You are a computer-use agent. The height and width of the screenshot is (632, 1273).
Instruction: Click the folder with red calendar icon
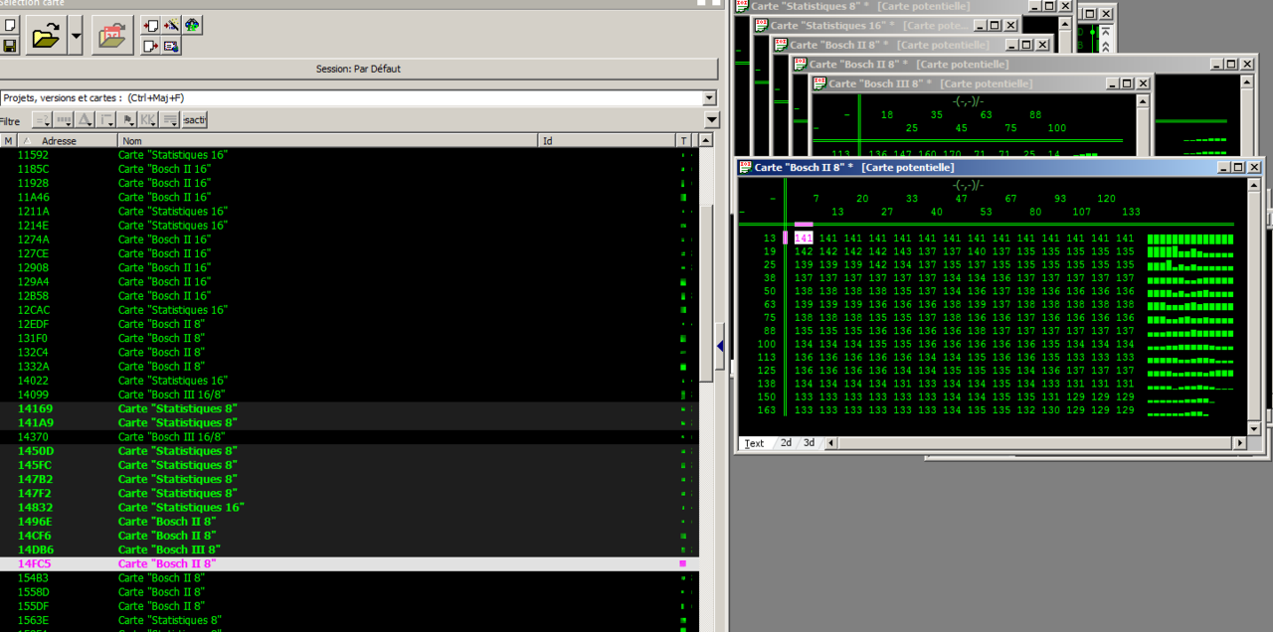pos(112,38)
